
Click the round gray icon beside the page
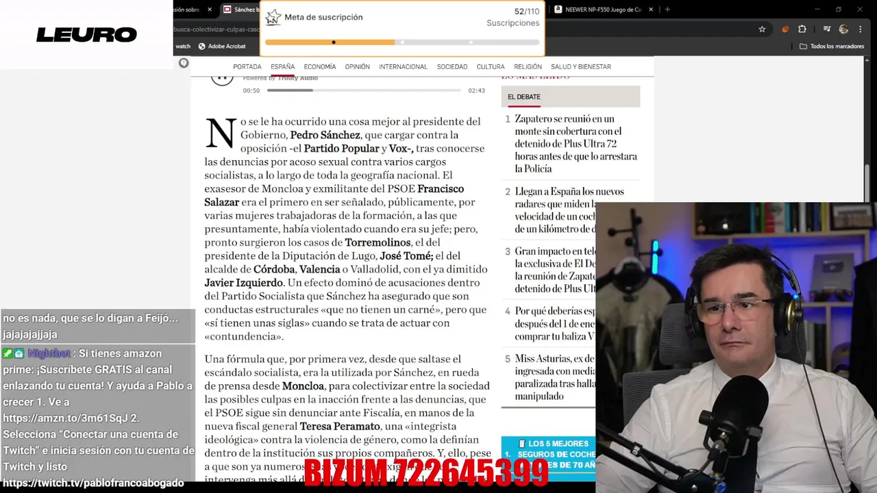(x=184, y=63)
